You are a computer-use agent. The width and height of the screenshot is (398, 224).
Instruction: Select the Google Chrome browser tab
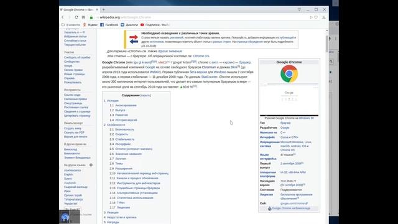[78, 10]
